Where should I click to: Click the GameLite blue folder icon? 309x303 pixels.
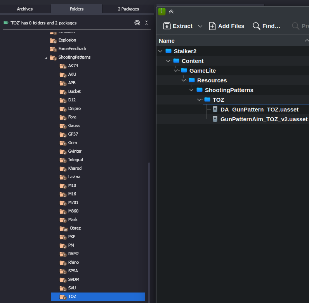pos(184,70)
